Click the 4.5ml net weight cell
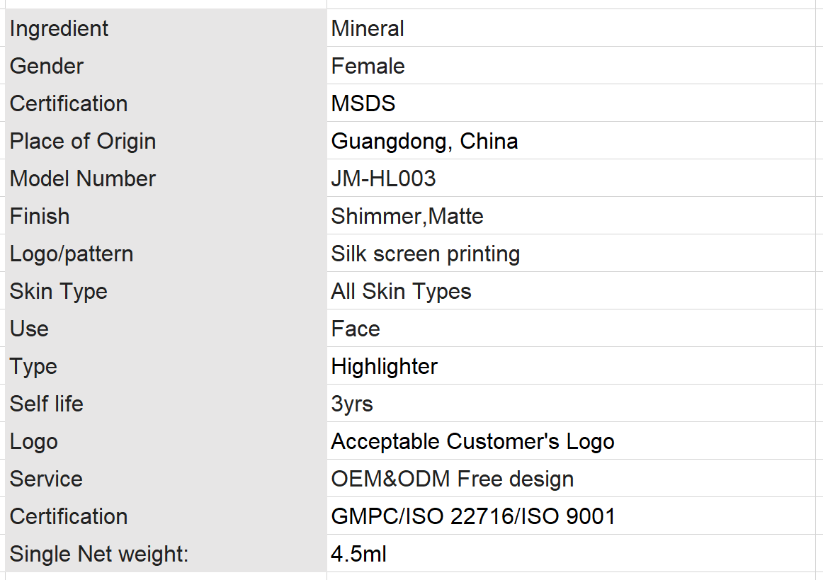Screen dimensions: 823x580 point(571,553)
